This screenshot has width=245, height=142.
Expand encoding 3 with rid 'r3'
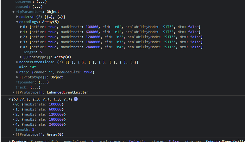(21, 42)
